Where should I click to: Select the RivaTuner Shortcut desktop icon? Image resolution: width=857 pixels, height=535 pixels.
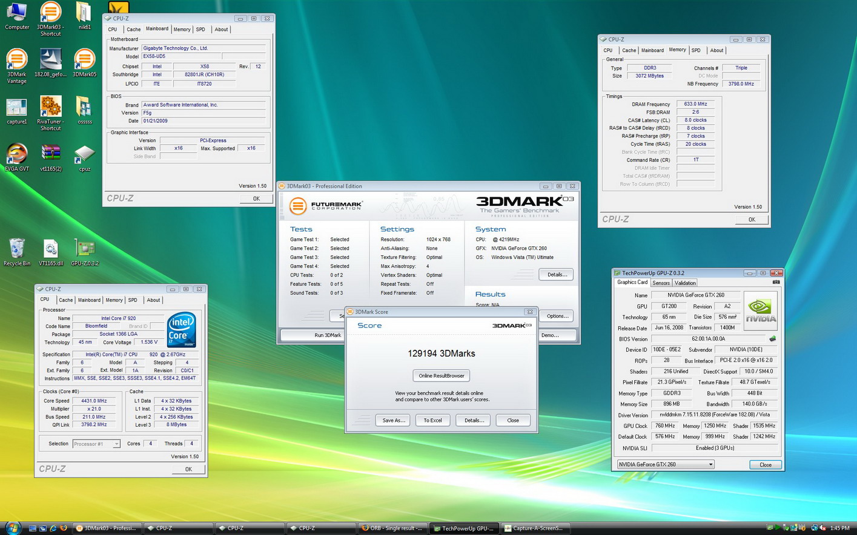point(50,114)
